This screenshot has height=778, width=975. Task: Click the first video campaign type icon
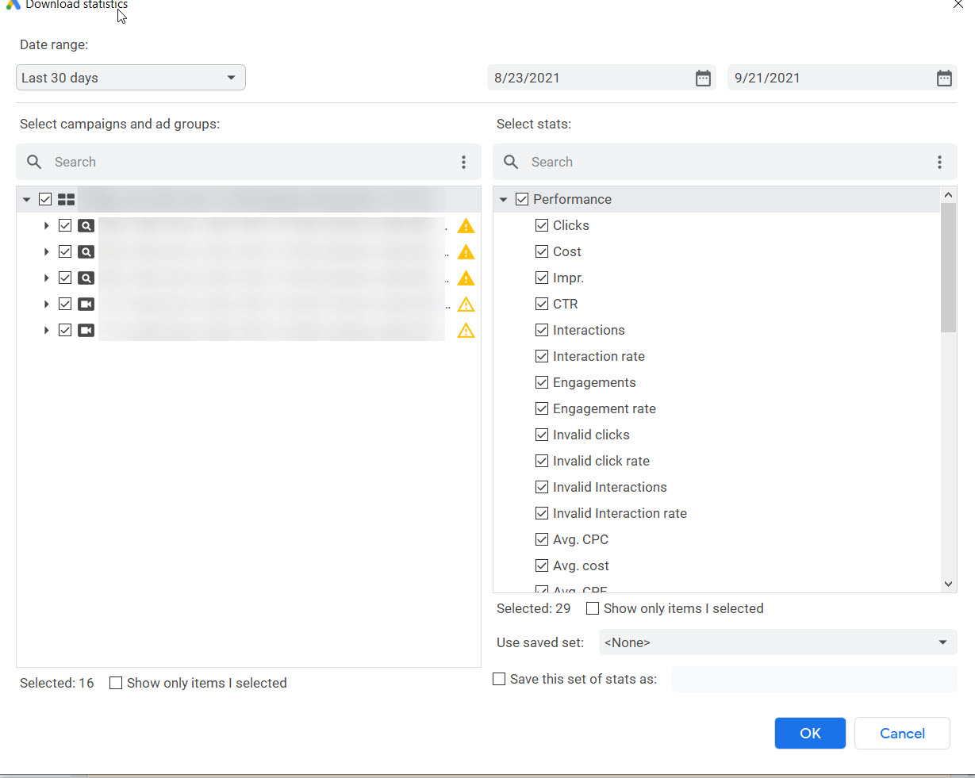click(x=86, y=304)
